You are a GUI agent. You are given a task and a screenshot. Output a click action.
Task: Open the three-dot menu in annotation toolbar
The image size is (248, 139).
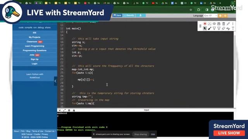click(x=233, y=24)
